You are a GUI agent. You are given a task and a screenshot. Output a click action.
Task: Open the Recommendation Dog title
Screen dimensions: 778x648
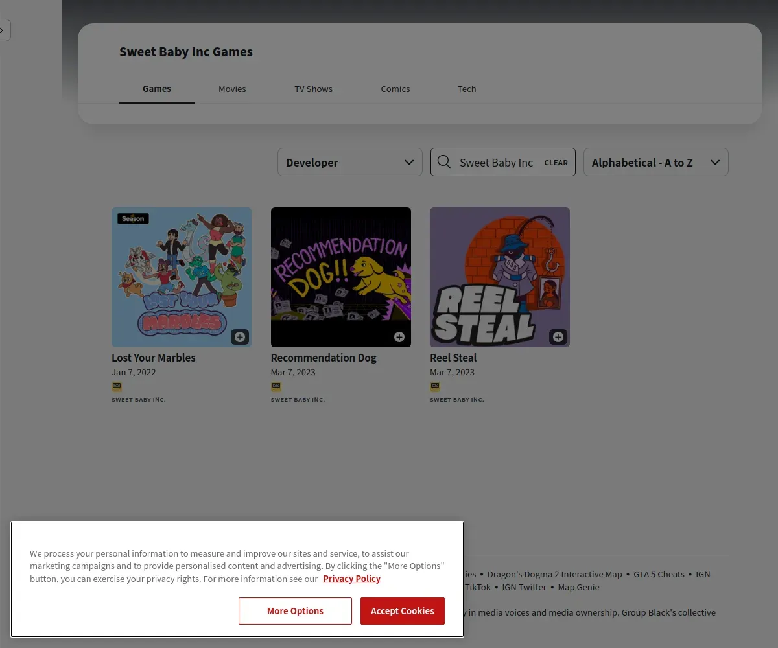pos(324,358)
